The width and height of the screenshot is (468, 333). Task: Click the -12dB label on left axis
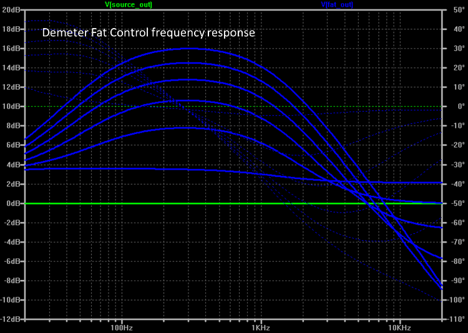pyautogui.click(x=11, y=320)
